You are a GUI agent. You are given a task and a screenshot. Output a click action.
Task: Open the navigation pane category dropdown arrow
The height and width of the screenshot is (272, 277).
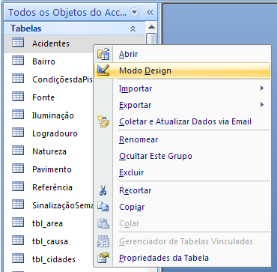tap(135, 12)
